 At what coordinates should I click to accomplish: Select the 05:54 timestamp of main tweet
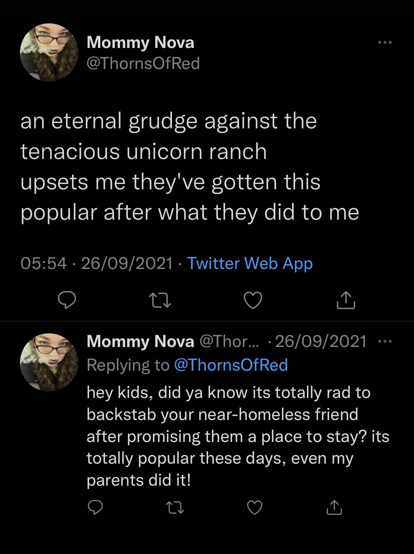click(44, 263)
